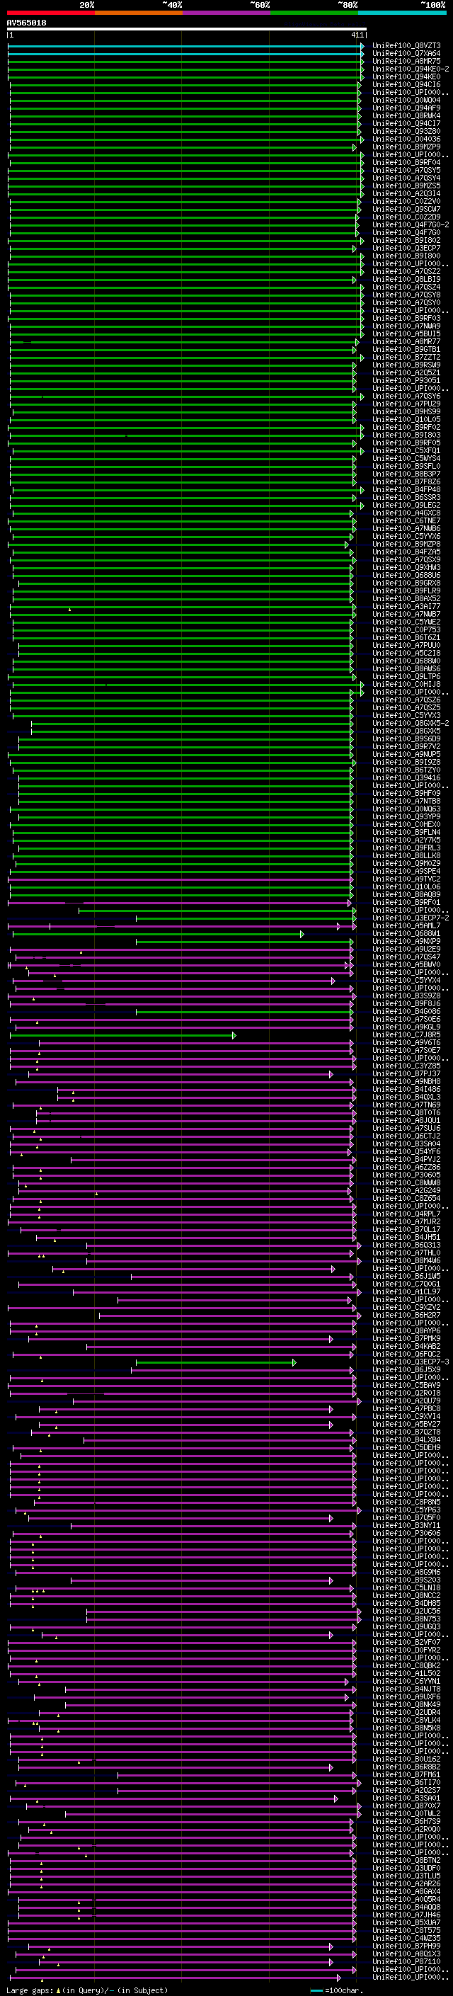Select the query name AV565018
The image size is (453, 1996).
pyautogui.click(x=26, y=23)
